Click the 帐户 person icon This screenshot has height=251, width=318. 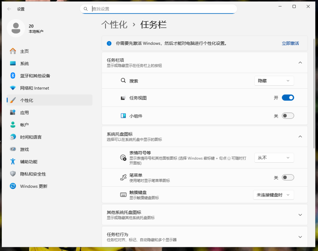click(13, 125)
